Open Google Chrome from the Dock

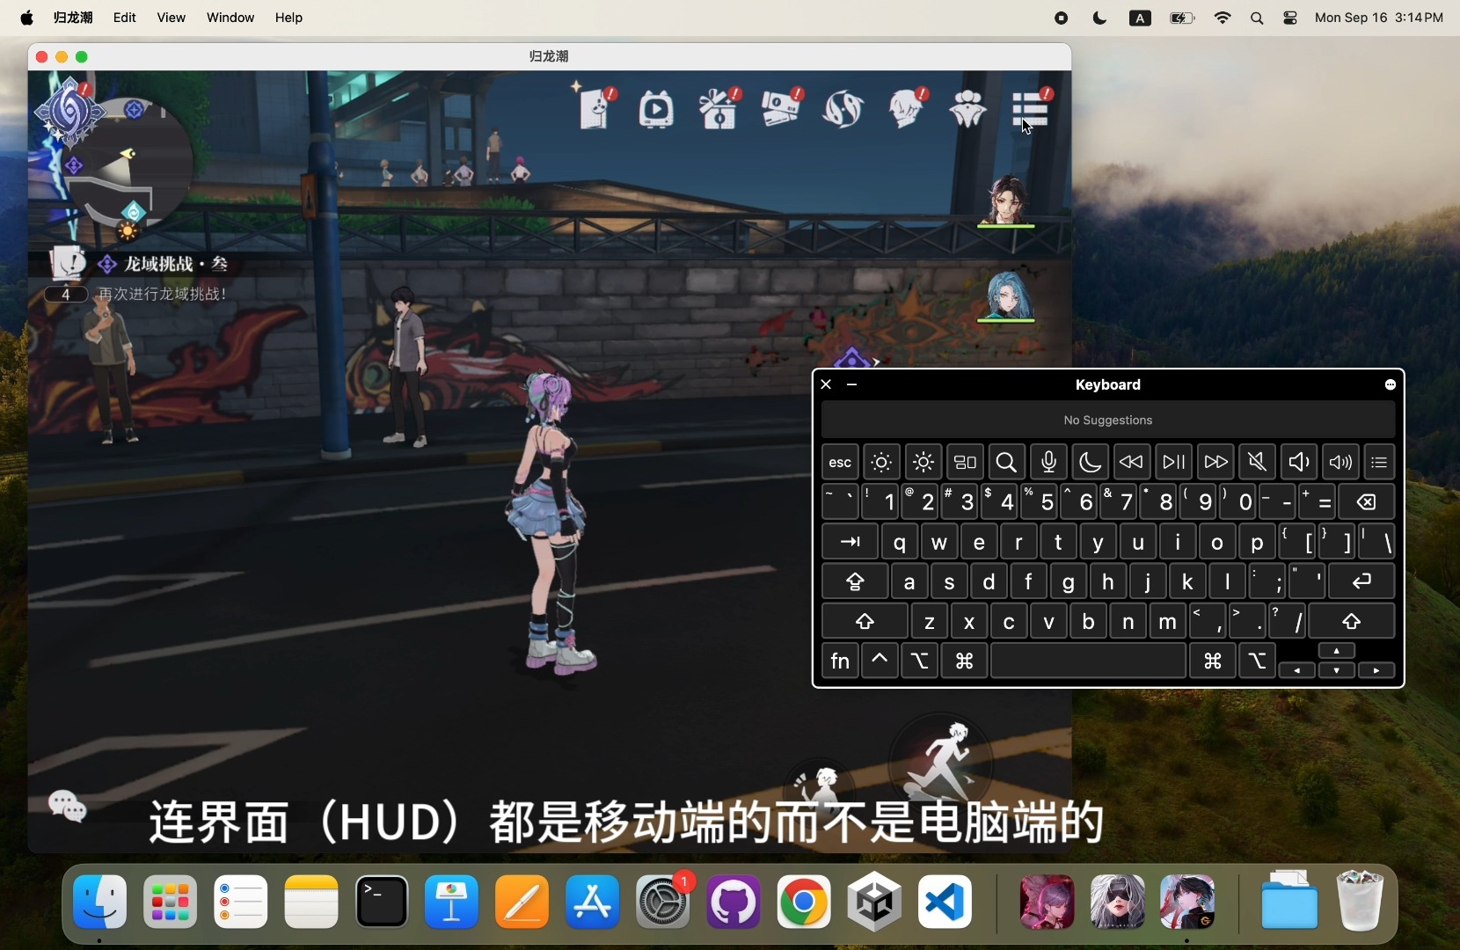coord(805,902)
